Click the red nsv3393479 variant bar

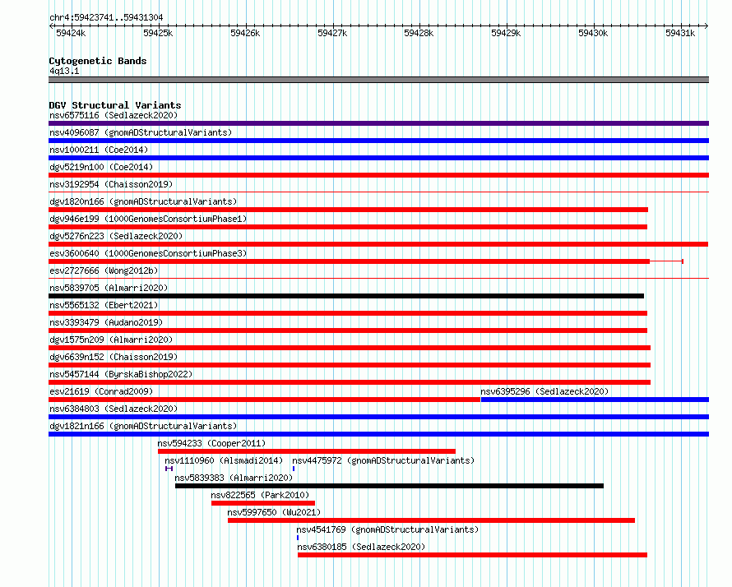348,330
